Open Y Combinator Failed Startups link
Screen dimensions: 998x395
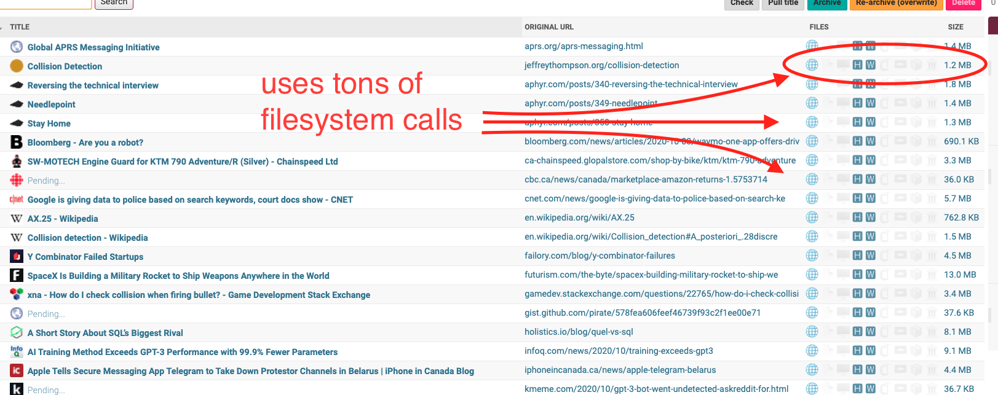(x=85, y=257)
